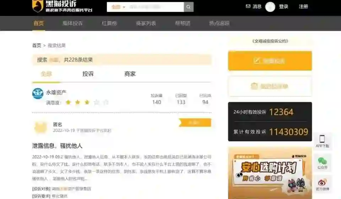The width and height of the screenshot is (341, 199).
Task: Click the black cat shield logo
Action: point(37,6)
